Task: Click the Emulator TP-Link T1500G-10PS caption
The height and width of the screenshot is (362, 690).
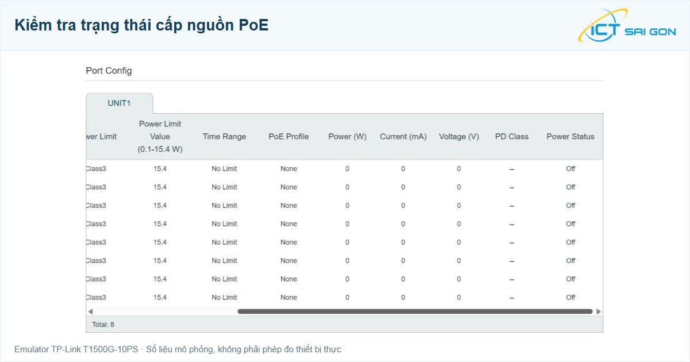Action: click(x=178, y=349)
